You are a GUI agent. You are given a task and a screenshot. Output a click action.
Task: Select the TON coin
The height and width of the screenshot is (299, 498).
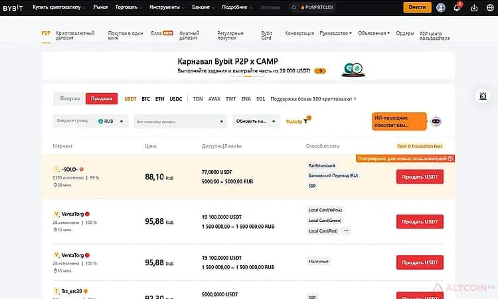click(x=198, y=99)
